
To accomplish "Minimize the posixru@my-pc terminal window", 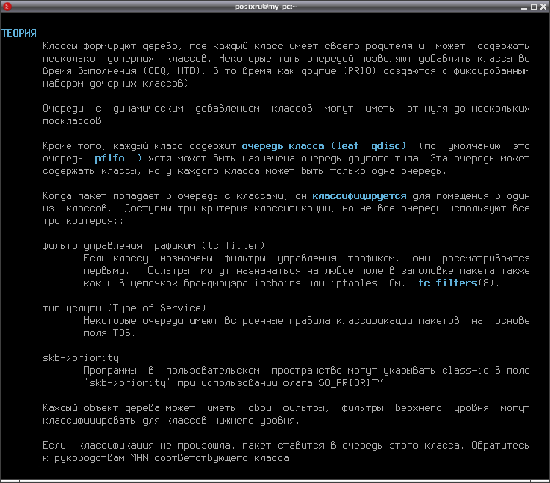I will pyautogui.click(x=524, y=7).
